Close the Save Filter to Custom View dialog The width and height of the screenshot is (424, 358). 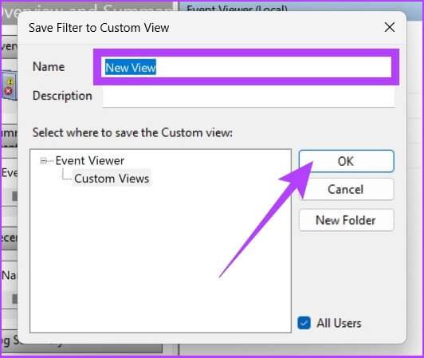(x=390, y=27)
